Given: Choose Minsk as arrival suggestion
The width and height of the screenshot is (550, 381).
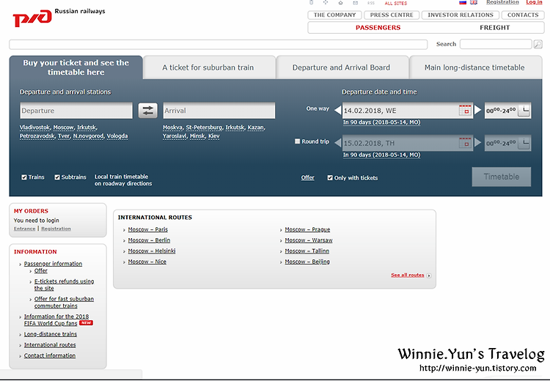Looking at the screenshot, I should (x=197, y=136).
